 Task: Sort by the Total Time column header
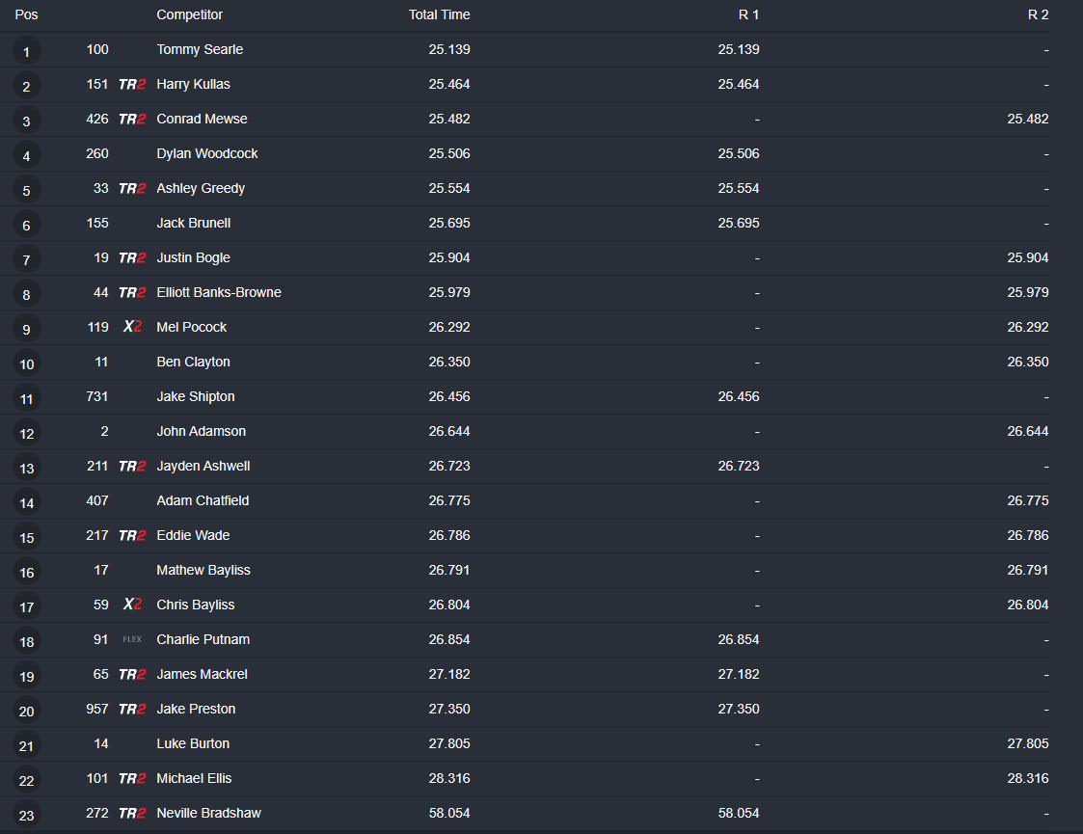439,15
